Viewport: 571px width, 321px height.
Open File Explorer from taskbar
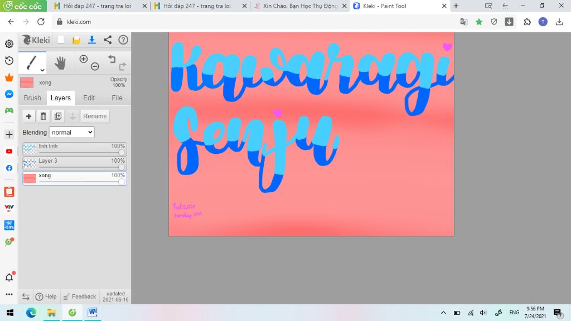(x=52, y=313)
